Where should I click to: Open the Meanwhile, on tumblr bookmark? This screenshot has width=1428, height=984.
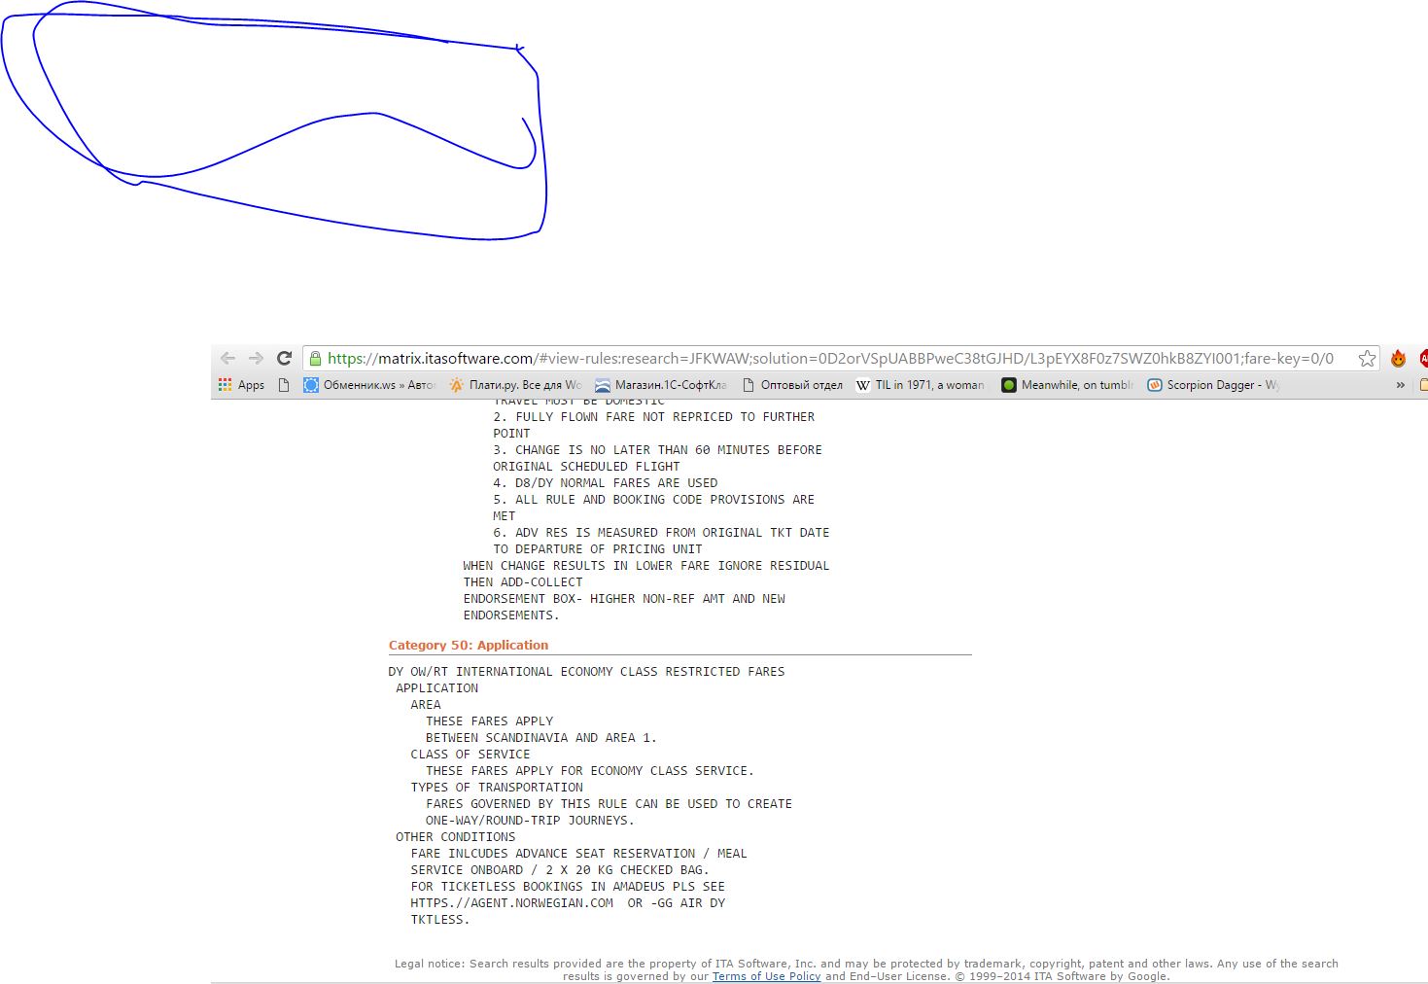coord(1067,385)
